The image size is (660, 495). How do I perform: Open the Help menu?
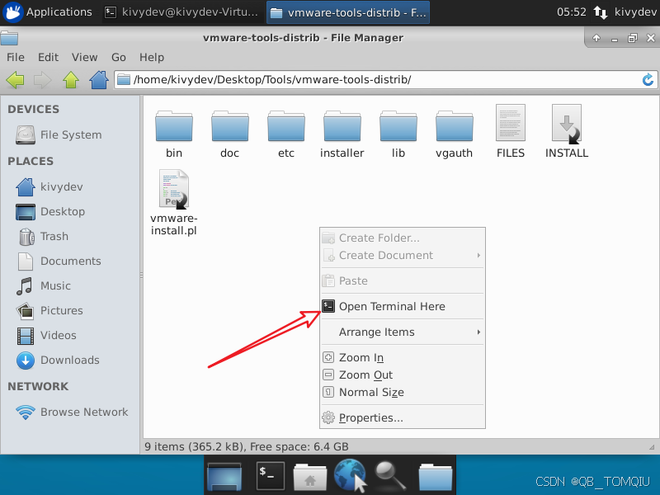coord(152,57)
